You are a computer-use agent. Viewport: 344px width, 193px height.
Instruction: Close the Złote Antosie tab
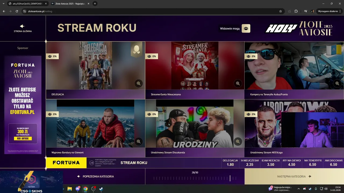click(88, 4)
